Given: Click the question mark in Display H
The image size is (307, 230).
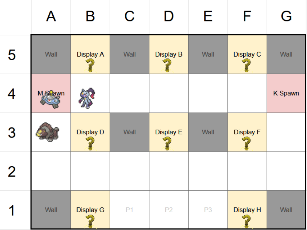Looking at the screenshot, I should tap(246, 221).
